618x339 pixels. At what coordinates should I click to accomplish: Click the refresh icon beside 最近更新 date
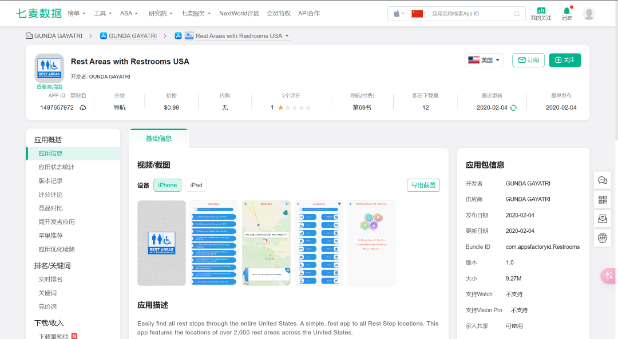click(513, 107)
